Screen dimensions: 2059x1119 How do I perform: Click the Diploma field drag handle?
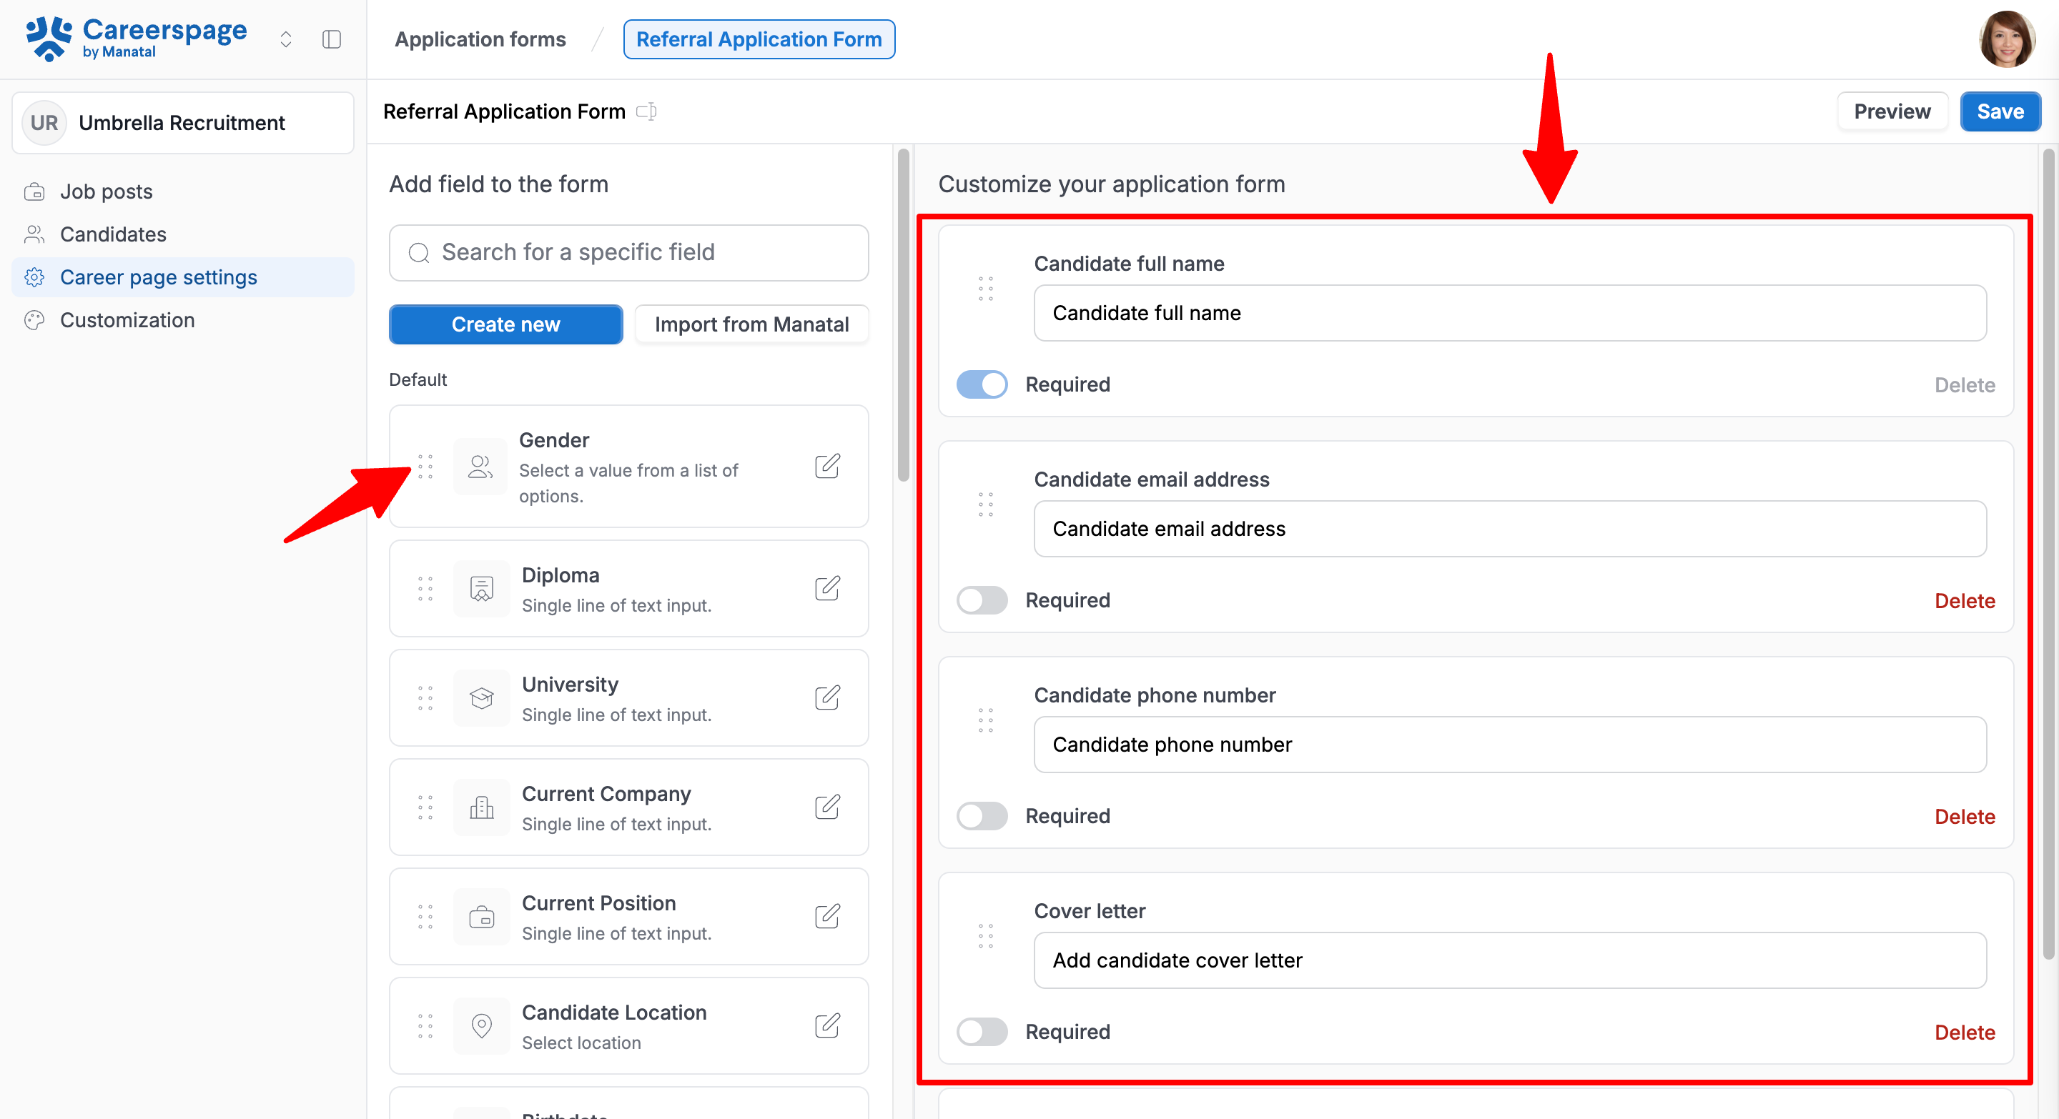pyautogui.click(x=425, y=589)
